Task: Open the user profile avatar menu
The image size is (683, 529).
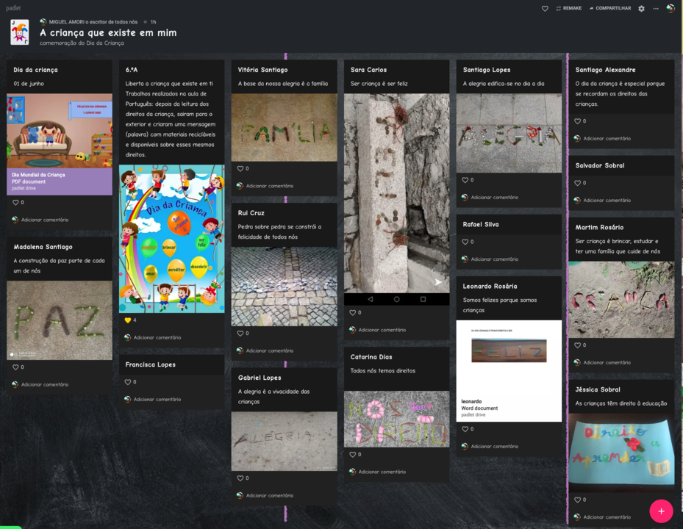Action: tap(671, 9)
